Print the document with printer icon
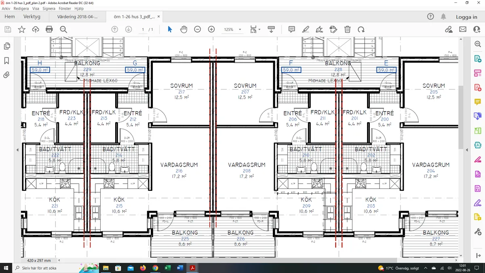 49,29
